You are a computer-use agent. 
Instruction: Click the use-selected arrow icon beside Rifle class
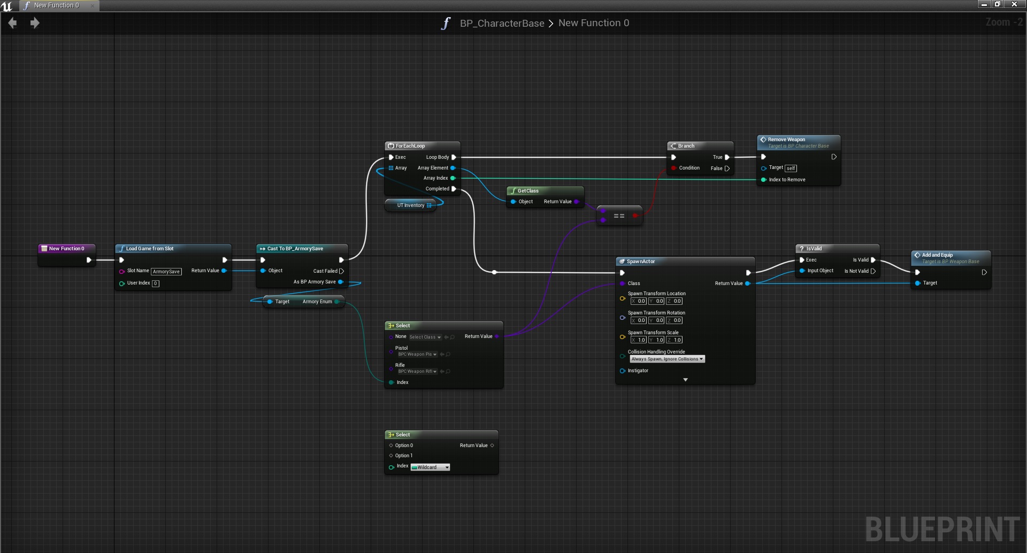(x=442, y=372)
